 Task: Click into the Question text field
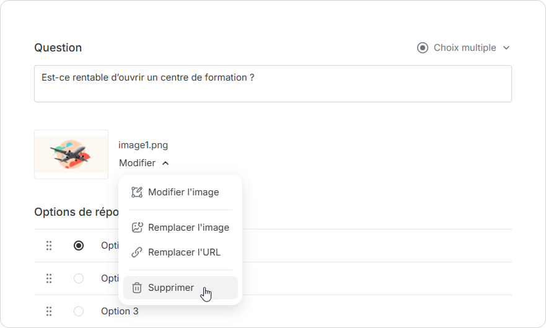coord(273,84)
